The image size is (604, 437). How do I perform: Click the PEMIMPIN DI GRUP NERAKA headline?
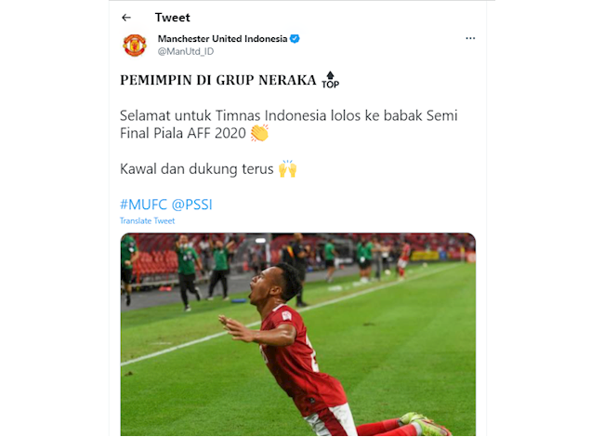[217, 81]
